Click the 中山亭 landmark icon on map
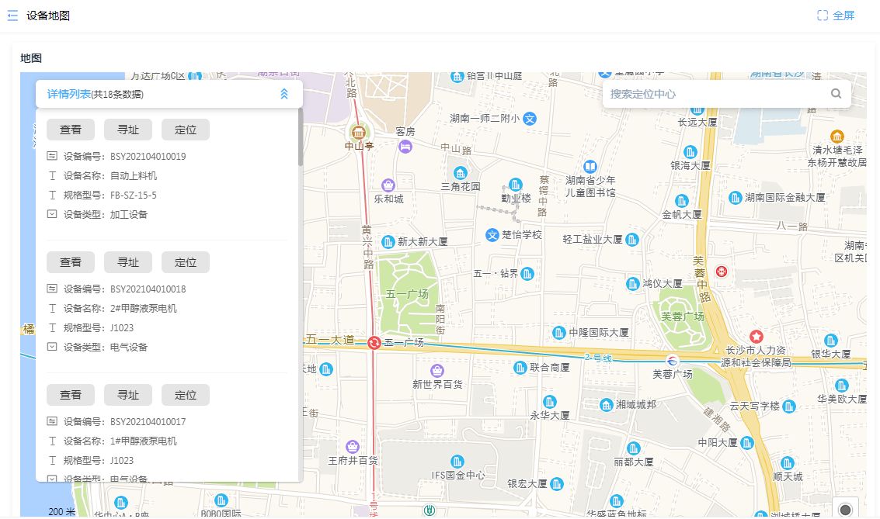The width and height of the screenshot is (880, 519). 358,131
